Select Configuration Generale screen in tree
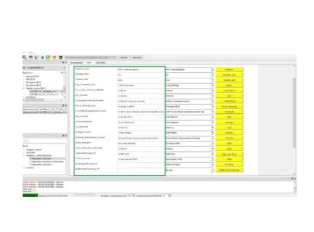 pyautogui.click(x=40, y=159)
